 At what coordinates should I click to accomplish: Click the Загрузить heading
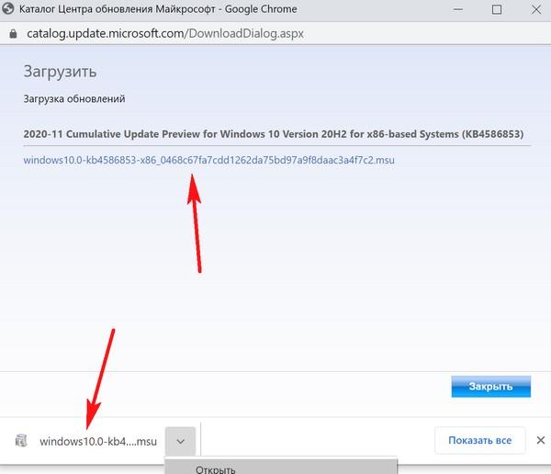click(60, 72)
